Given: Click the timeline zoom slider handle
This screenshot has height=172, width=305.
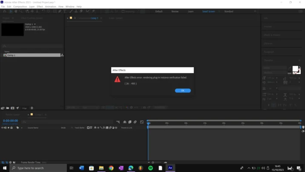Looking at the screenshot, I should [153, 163].
